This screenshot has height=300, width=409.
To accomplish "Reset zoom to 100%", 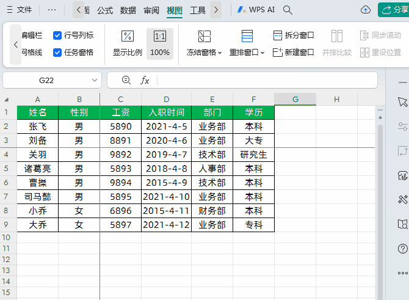I will coord(160,44).
